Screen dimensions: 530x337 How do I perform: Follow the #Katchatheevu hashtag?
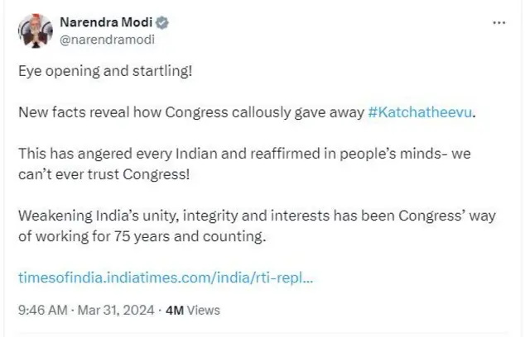[422, 112]
